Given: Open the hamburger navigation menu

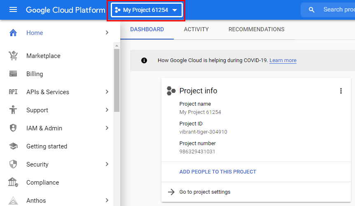Looking at the screenshot, I should point(13,10).
